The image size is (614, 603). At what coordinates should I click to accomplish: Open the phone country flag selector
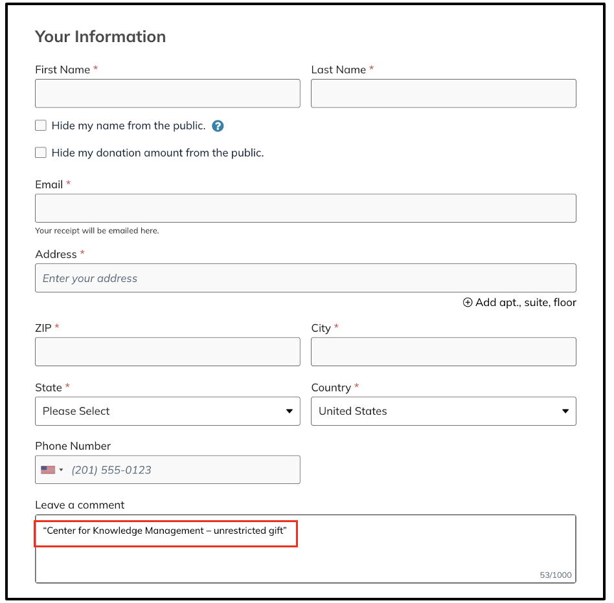[52, 470]
